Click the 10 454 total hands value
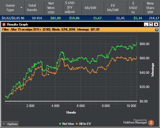 (x=37, y=18)
